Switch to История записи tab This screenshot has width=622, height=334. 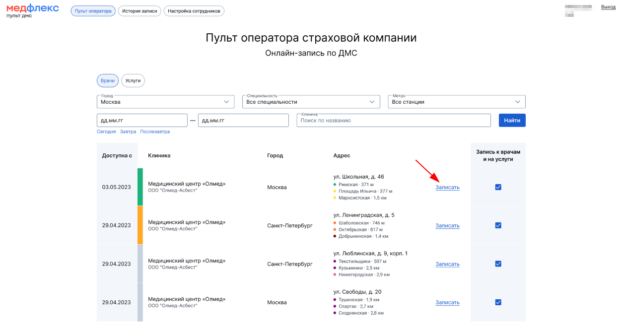(x=139, y=11)
